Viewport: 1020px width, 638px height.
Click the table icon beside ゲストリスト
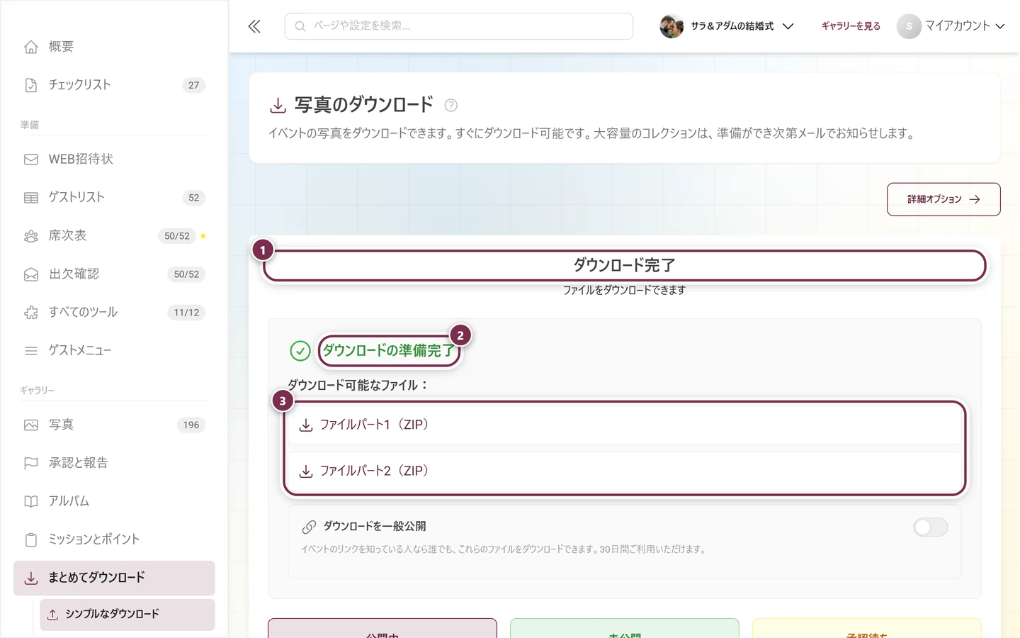point(31,198)
